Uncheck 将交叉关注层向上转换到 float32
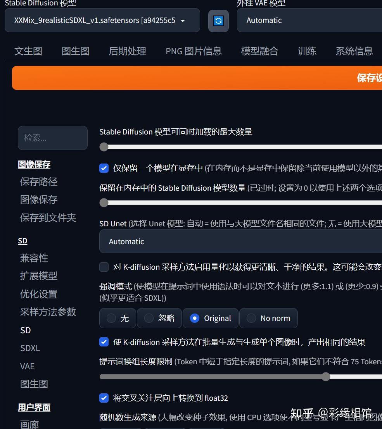 104,398
